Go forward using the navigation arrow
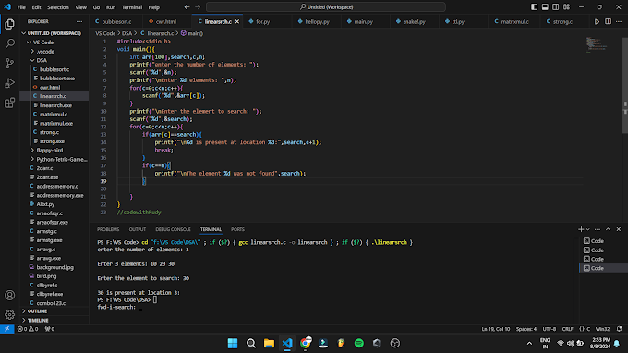This screenshot has width=628, height=353. pyautogui.click(x=198, y=7)
